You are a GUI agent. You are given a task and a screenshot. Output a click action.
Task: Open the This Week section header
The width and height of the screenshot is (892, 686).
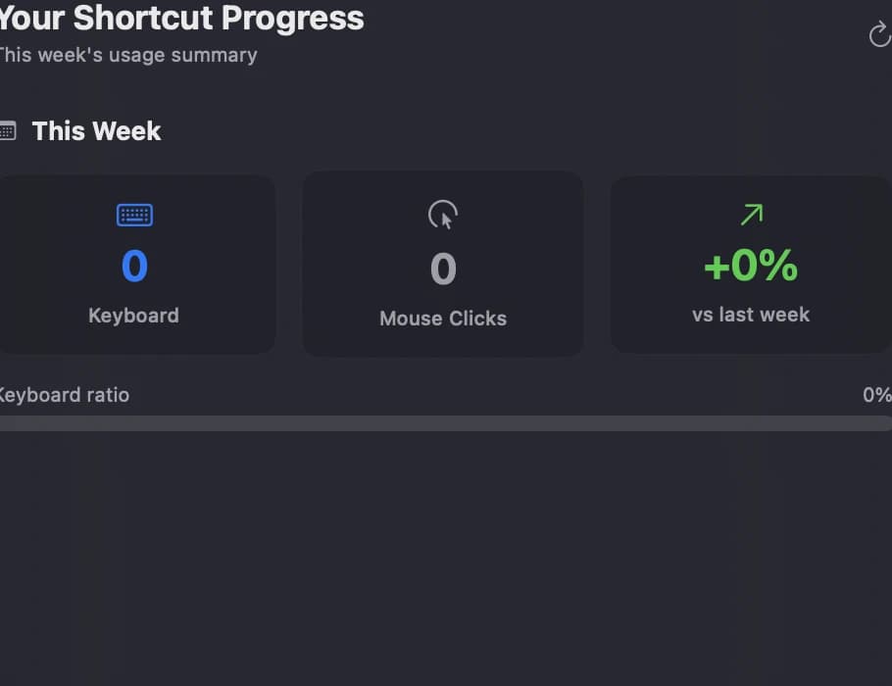pyautogui.click(x=95, y=130)
